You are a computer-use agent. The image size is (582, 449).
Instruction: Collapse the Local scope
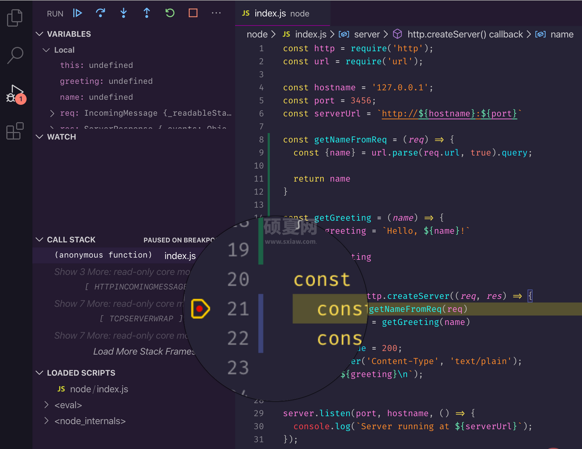46,50
